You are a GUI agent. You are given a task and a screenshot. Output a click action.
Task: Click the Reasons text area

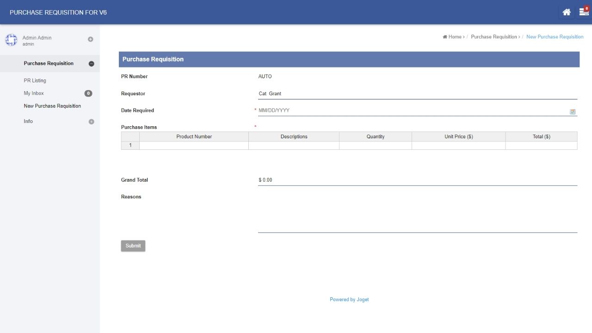(417, 213)
